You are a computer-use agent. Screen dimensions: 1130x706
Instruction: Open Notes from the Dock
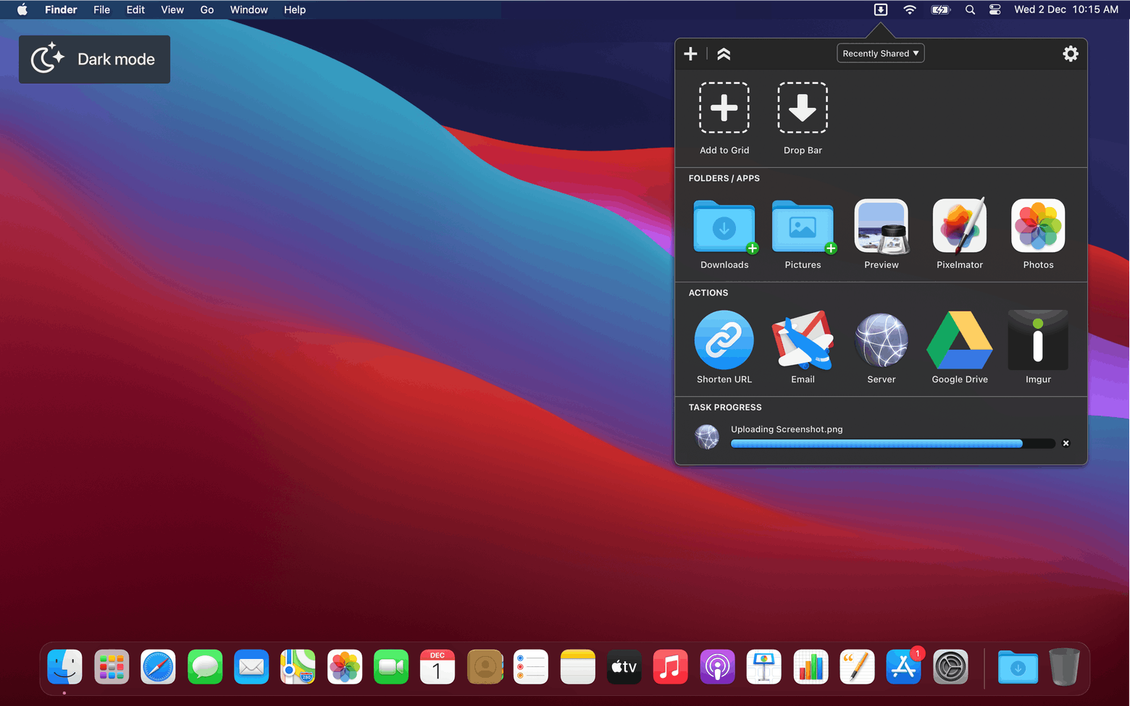577,667
